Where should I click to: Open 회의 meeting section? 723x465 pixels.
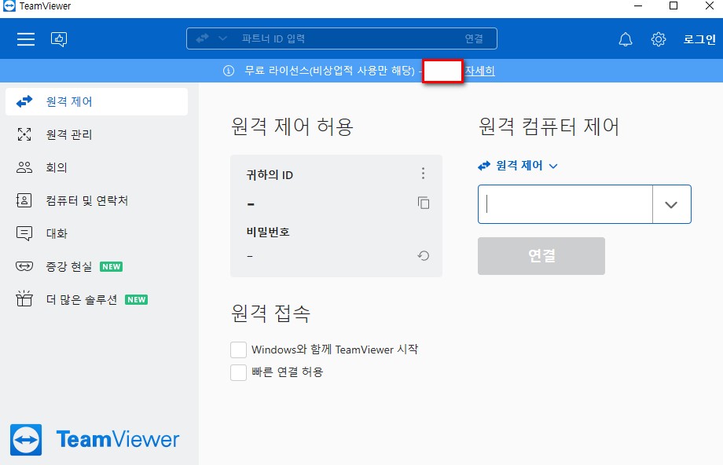click(x=97, y=167)
